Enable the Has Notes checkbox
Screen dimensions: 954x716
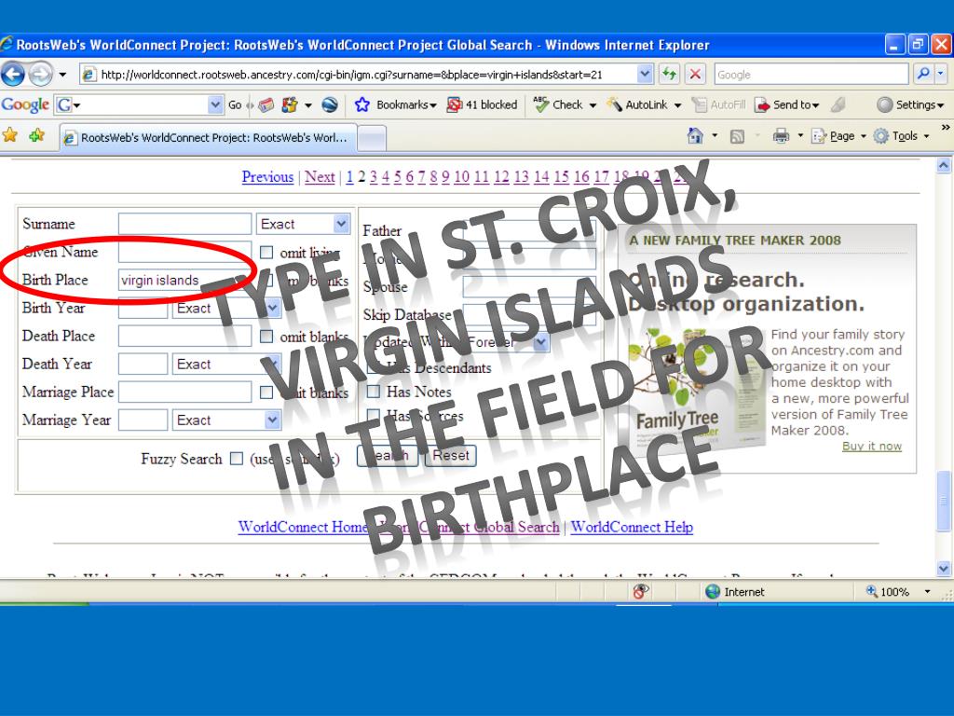(x=374, y=392)
